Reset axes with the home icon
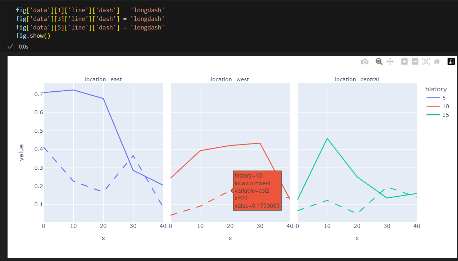 [x=437, y=61]
